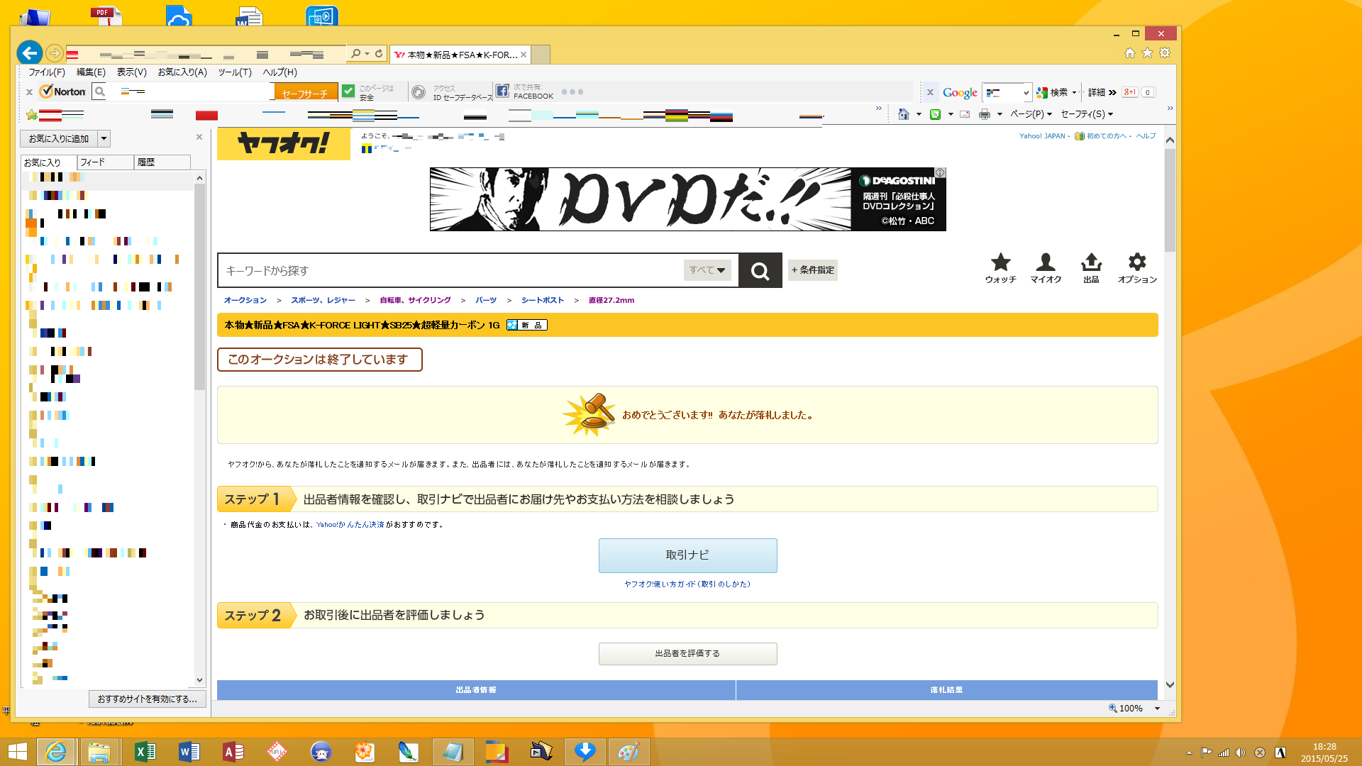Expand the print button dropdown arrow
1362x766 pixels.
click(999, 114)
